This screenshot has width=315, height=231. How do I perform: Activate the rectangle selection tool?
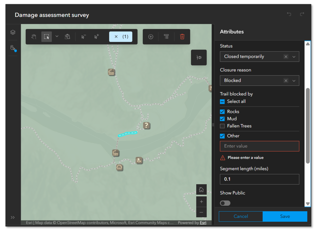tap(47, 37)
